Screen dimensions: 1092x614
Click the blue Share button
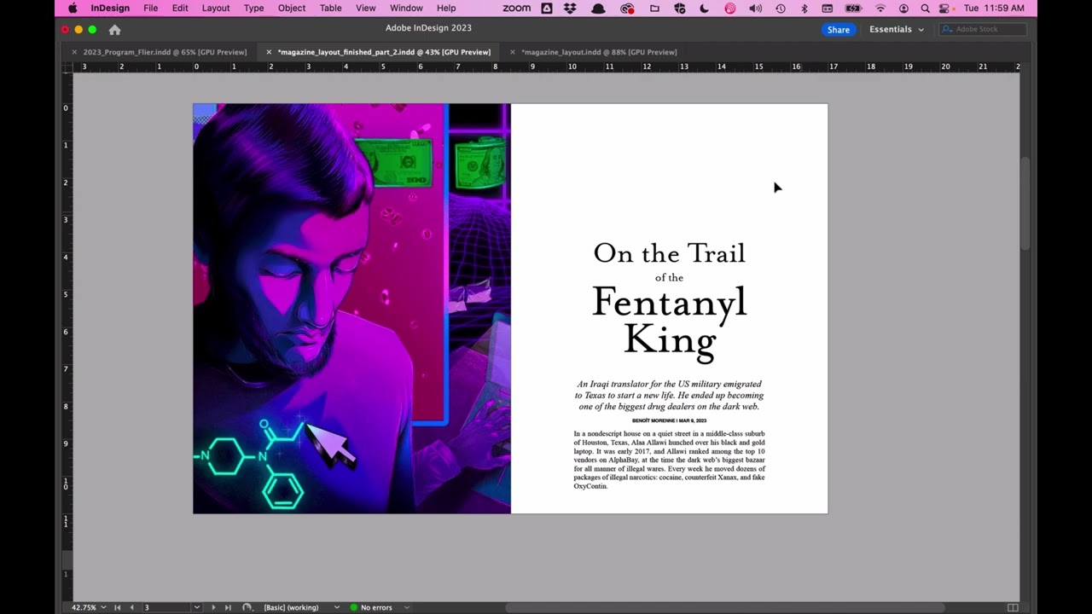tap(839, 29)
